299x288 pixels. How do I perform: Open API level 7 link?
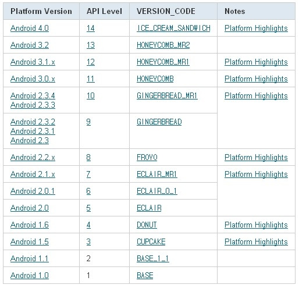point(88,174)
